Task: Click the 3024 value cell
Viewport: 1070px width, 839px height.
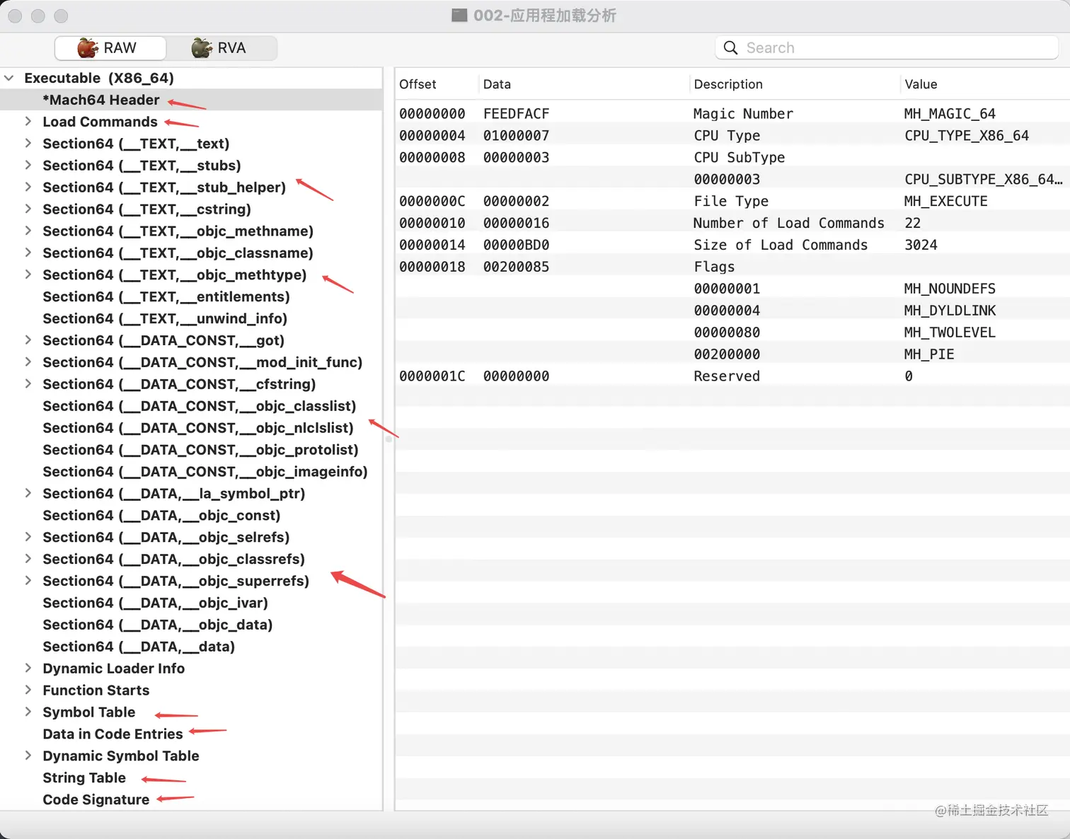Action: point(921,245)
